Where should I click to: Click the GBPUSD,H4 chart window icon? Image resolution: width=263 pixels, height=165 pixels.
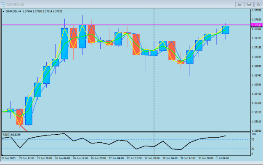[x=3, y=4]
